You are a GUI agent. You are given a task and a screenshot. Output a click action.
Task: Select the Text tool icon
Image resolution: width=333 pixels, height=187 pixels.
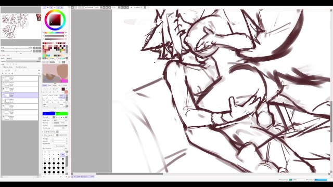click(x=57, y=89)
